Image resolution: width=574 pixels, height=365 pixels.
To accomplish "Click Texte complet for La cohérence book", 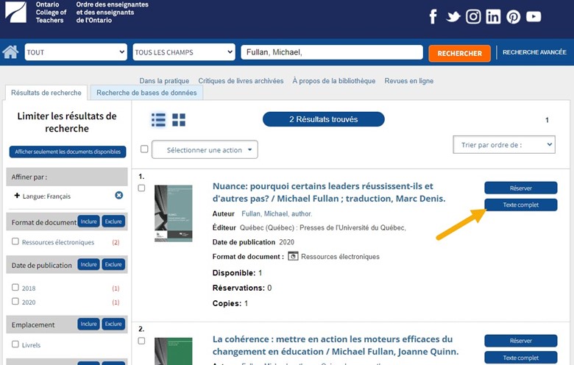I will [520, 358].
